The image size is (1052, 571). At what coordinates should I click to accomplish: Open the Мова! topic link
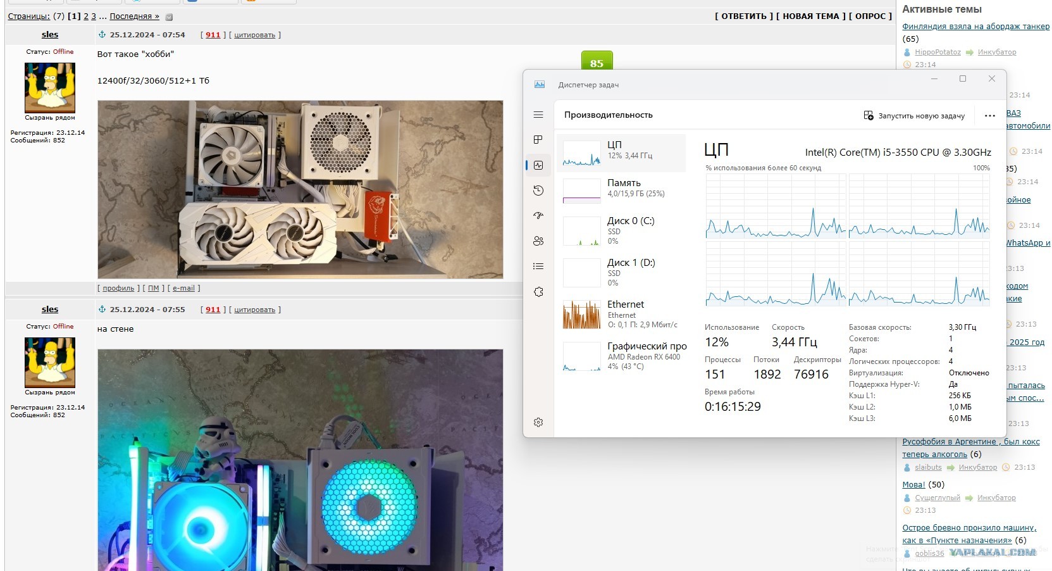[913, 485]
